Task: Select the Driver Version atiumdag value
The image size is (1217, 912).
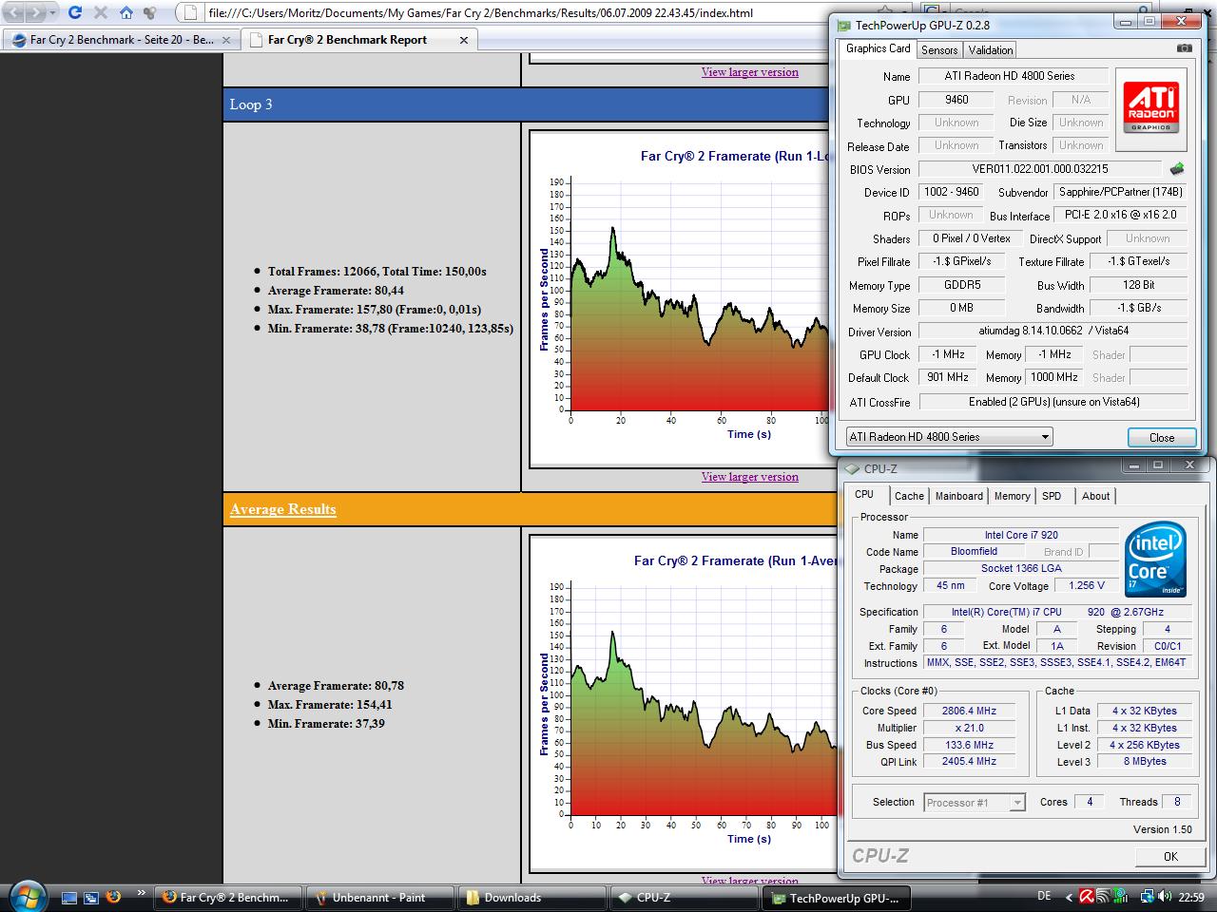Action: [x=1053, y=332]
